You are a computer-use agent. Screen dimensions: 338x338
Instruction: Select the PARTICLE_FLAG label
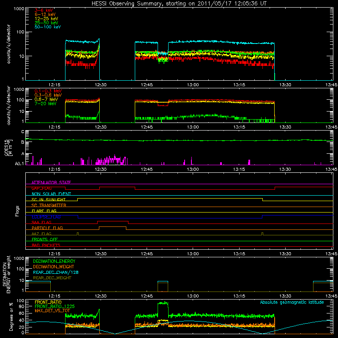pos(47,228)
